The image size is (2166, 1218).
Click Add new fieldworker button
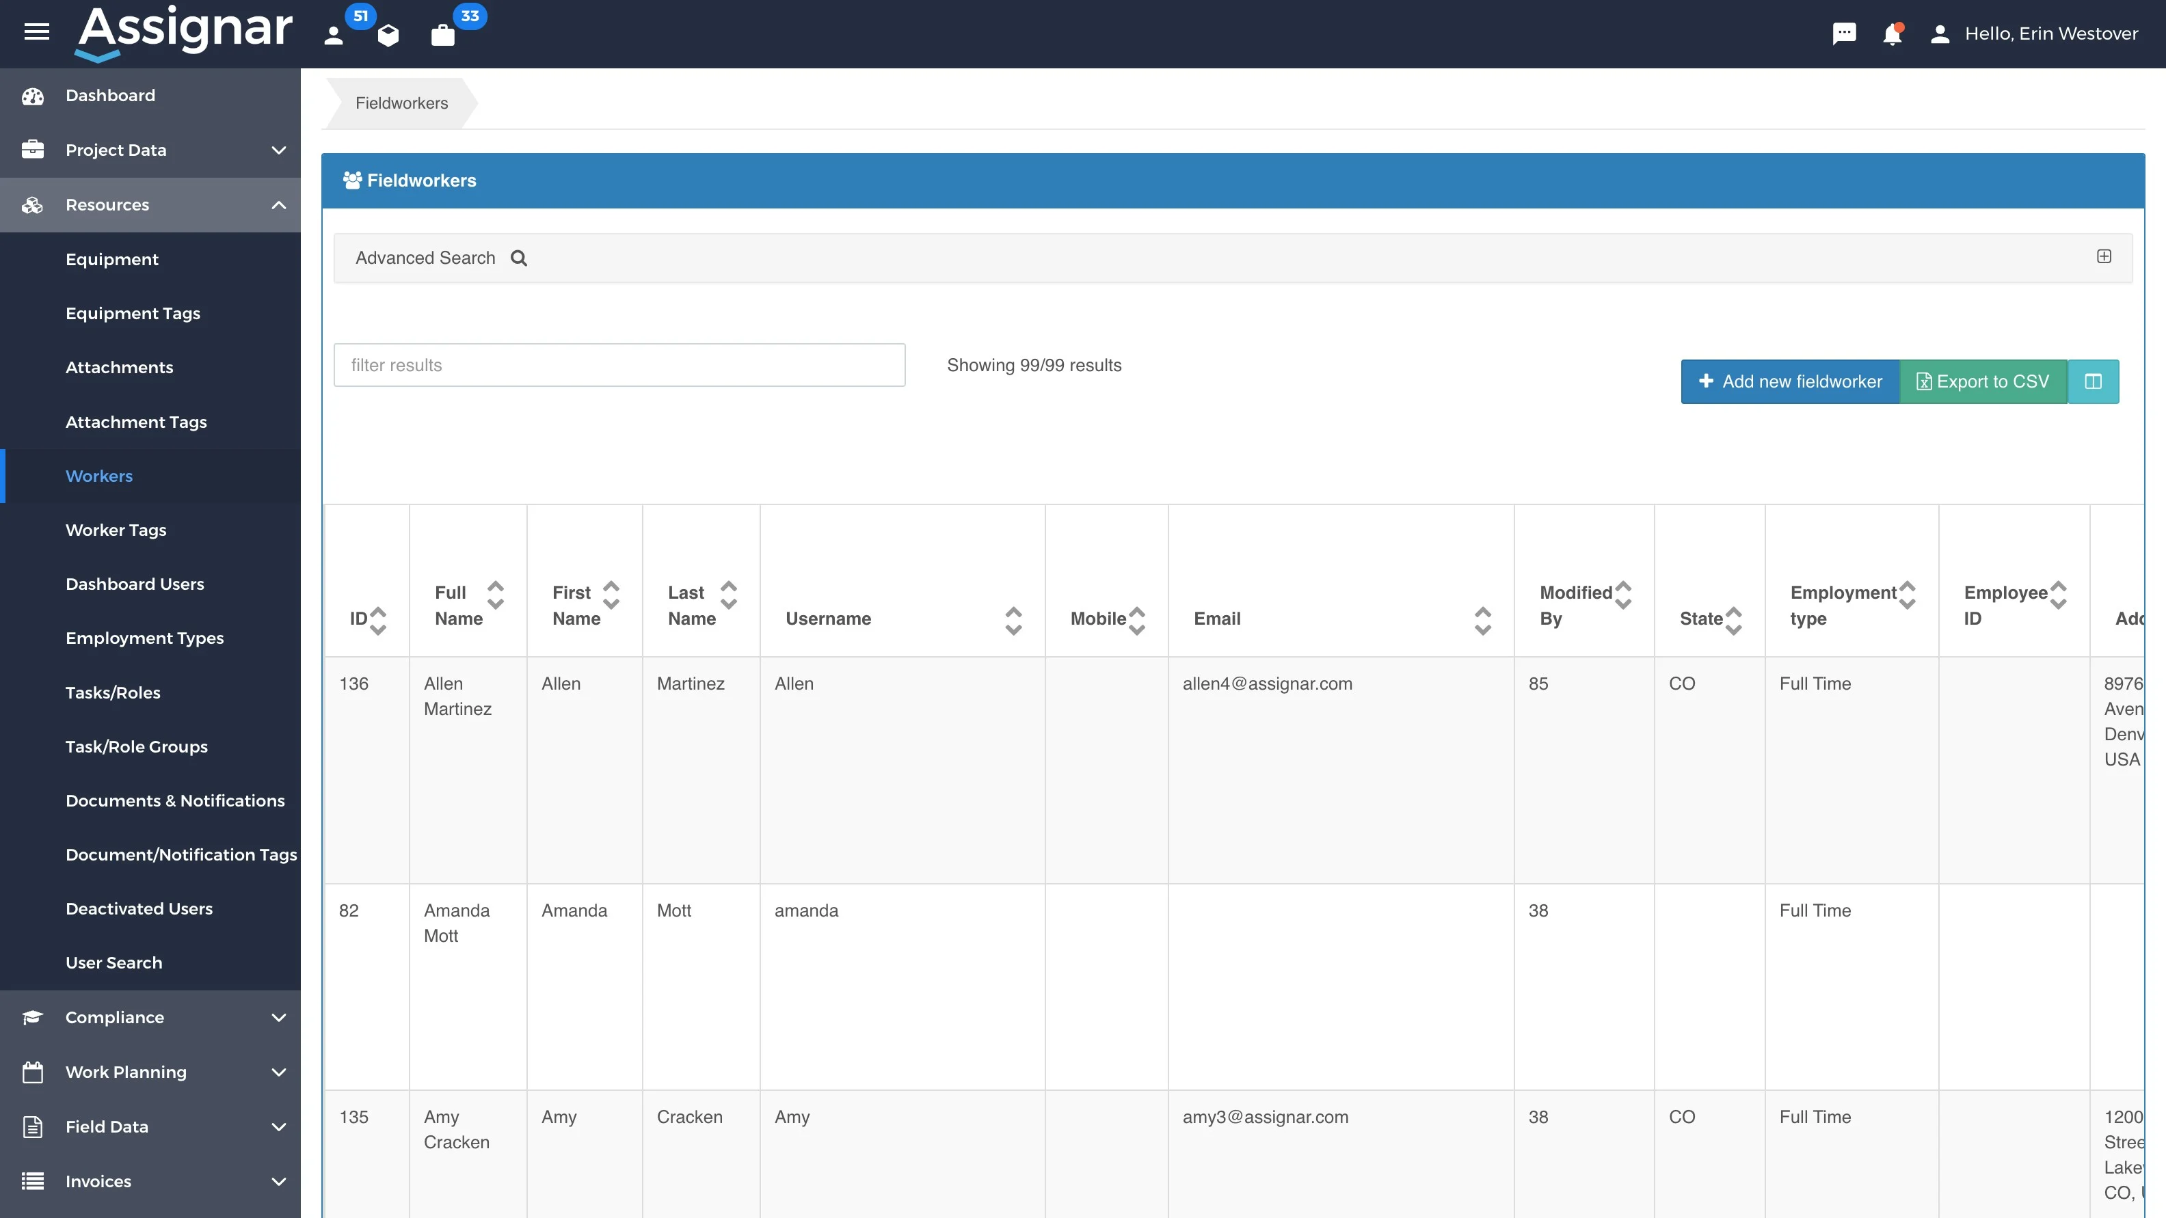click(1790, 381)
